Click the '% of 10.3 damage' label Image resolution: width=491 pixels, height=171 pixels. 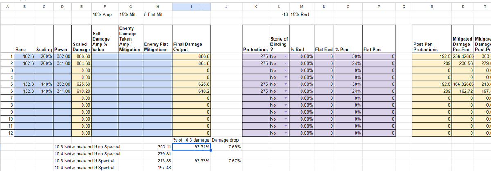192,140
